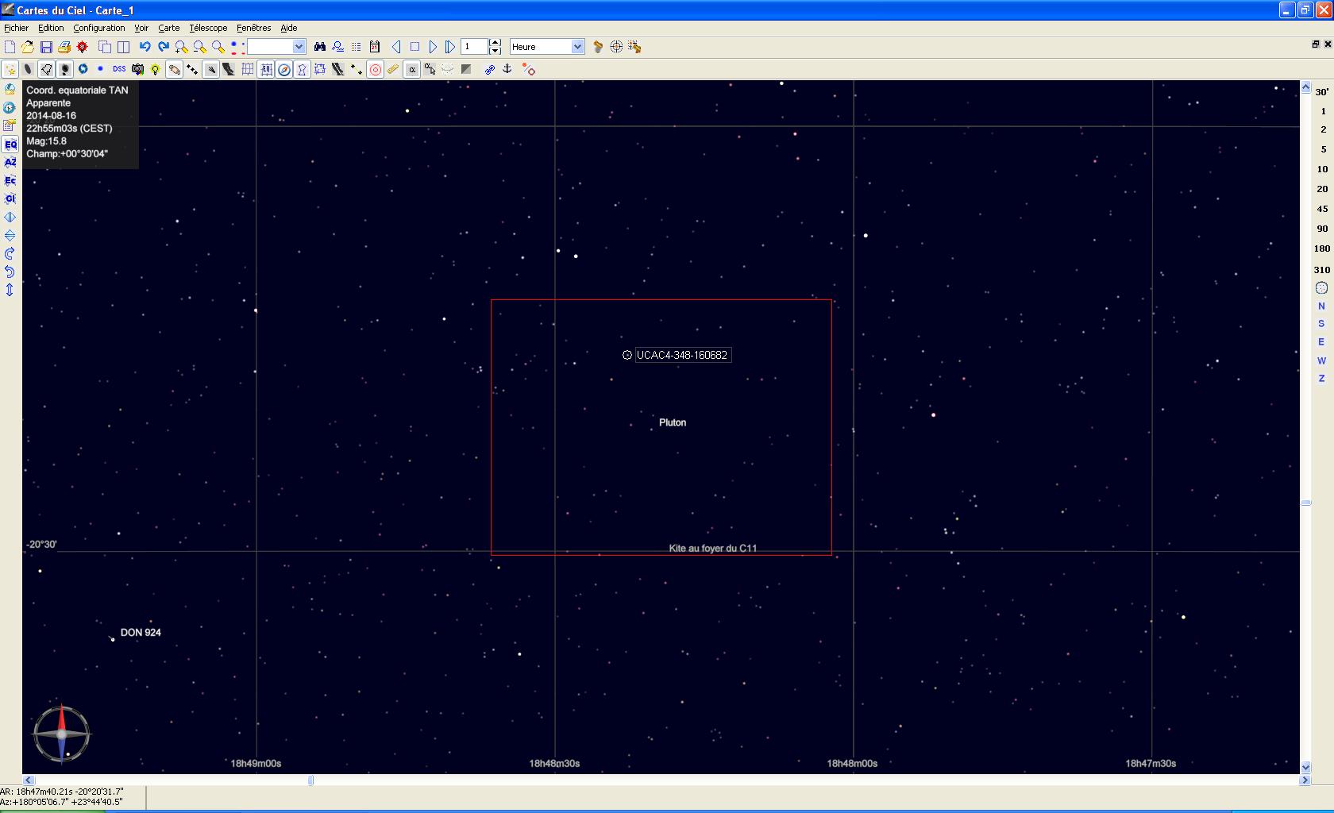Save the chart with the floppy disk icon
The height and width of the screenshot is (813, 1334).
click(46, 47)
